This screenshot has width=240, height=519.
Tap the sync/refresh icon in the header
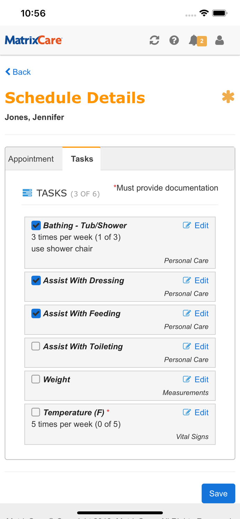point(154,40)
